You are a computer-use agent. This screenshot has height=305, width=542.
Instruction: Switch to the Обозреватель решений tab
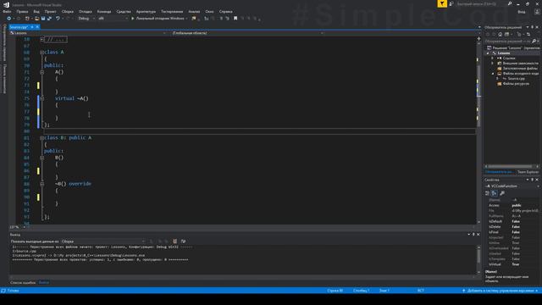point(499,172)
